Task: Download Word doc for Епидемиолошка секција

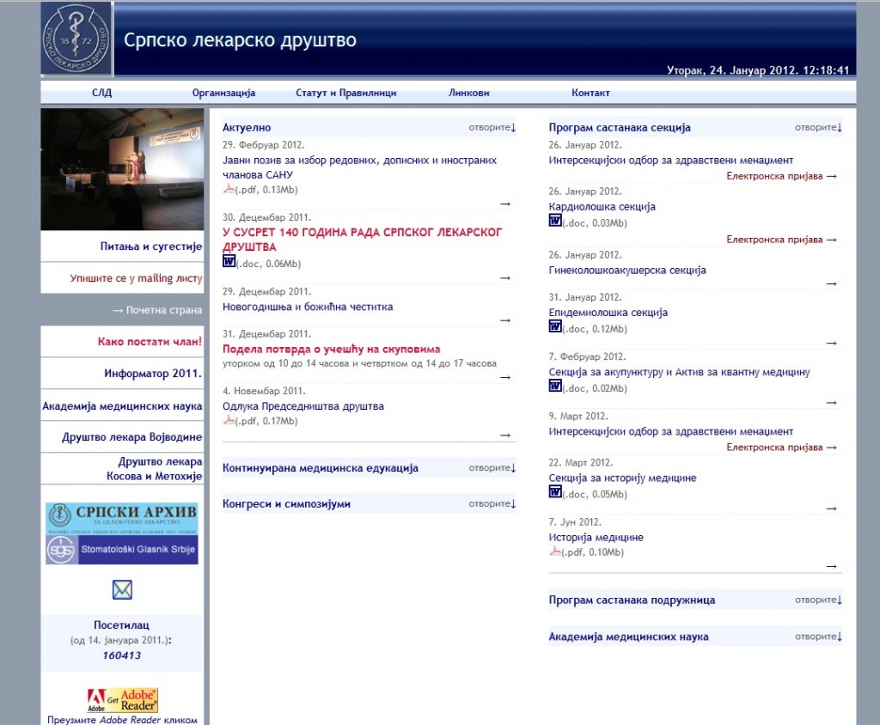Action: pyautogui.click(x=555, y=326)
